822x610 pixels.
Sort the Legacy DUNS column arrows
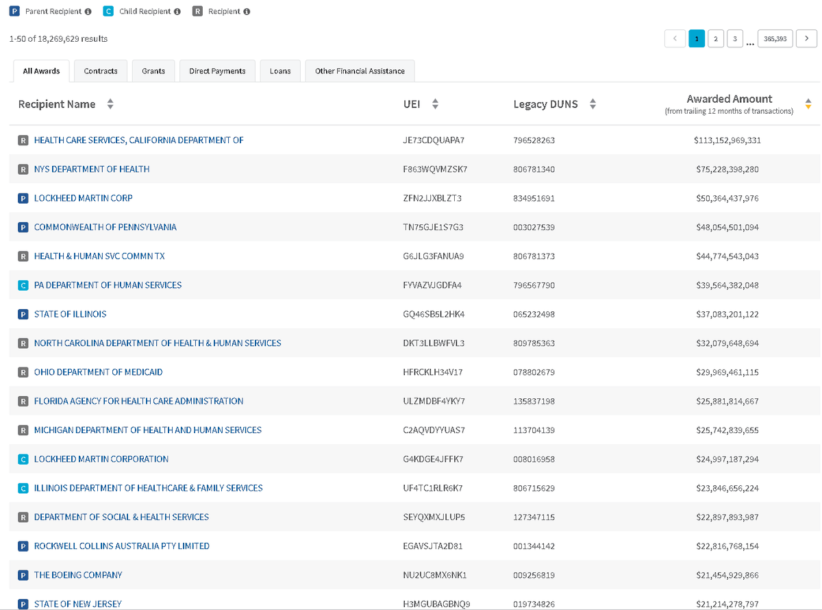coord(593,105)
